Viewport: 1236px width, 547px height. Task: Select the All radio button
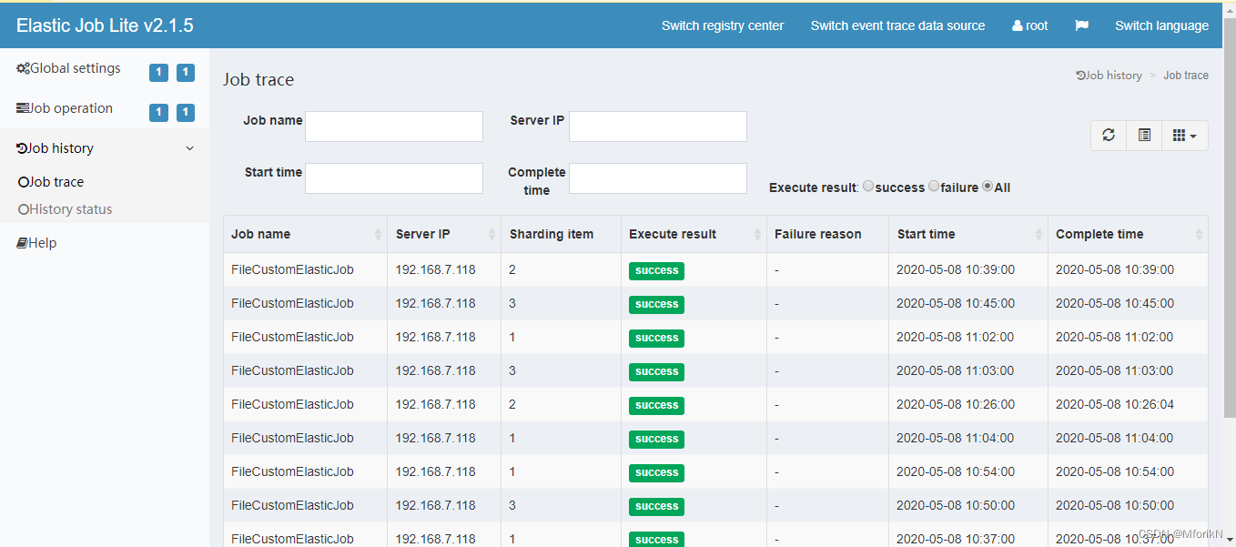(988, 186)
